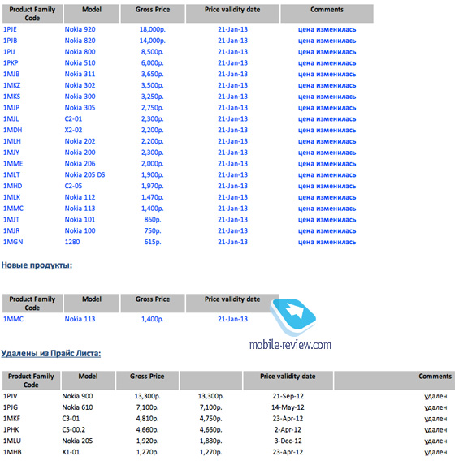Click the 1MGN code for model 1280
Image resolution: width=455 pixels, height=465 pixels.
13,242
